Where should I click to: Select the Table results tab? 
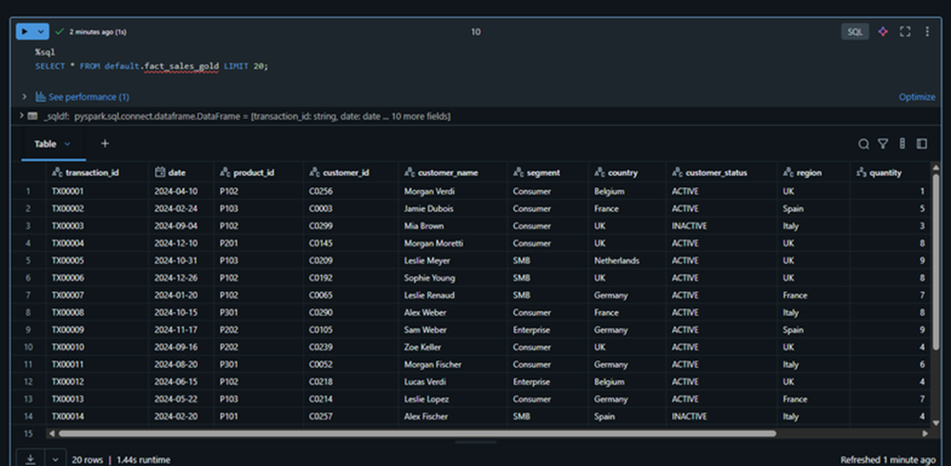[46, 144]
